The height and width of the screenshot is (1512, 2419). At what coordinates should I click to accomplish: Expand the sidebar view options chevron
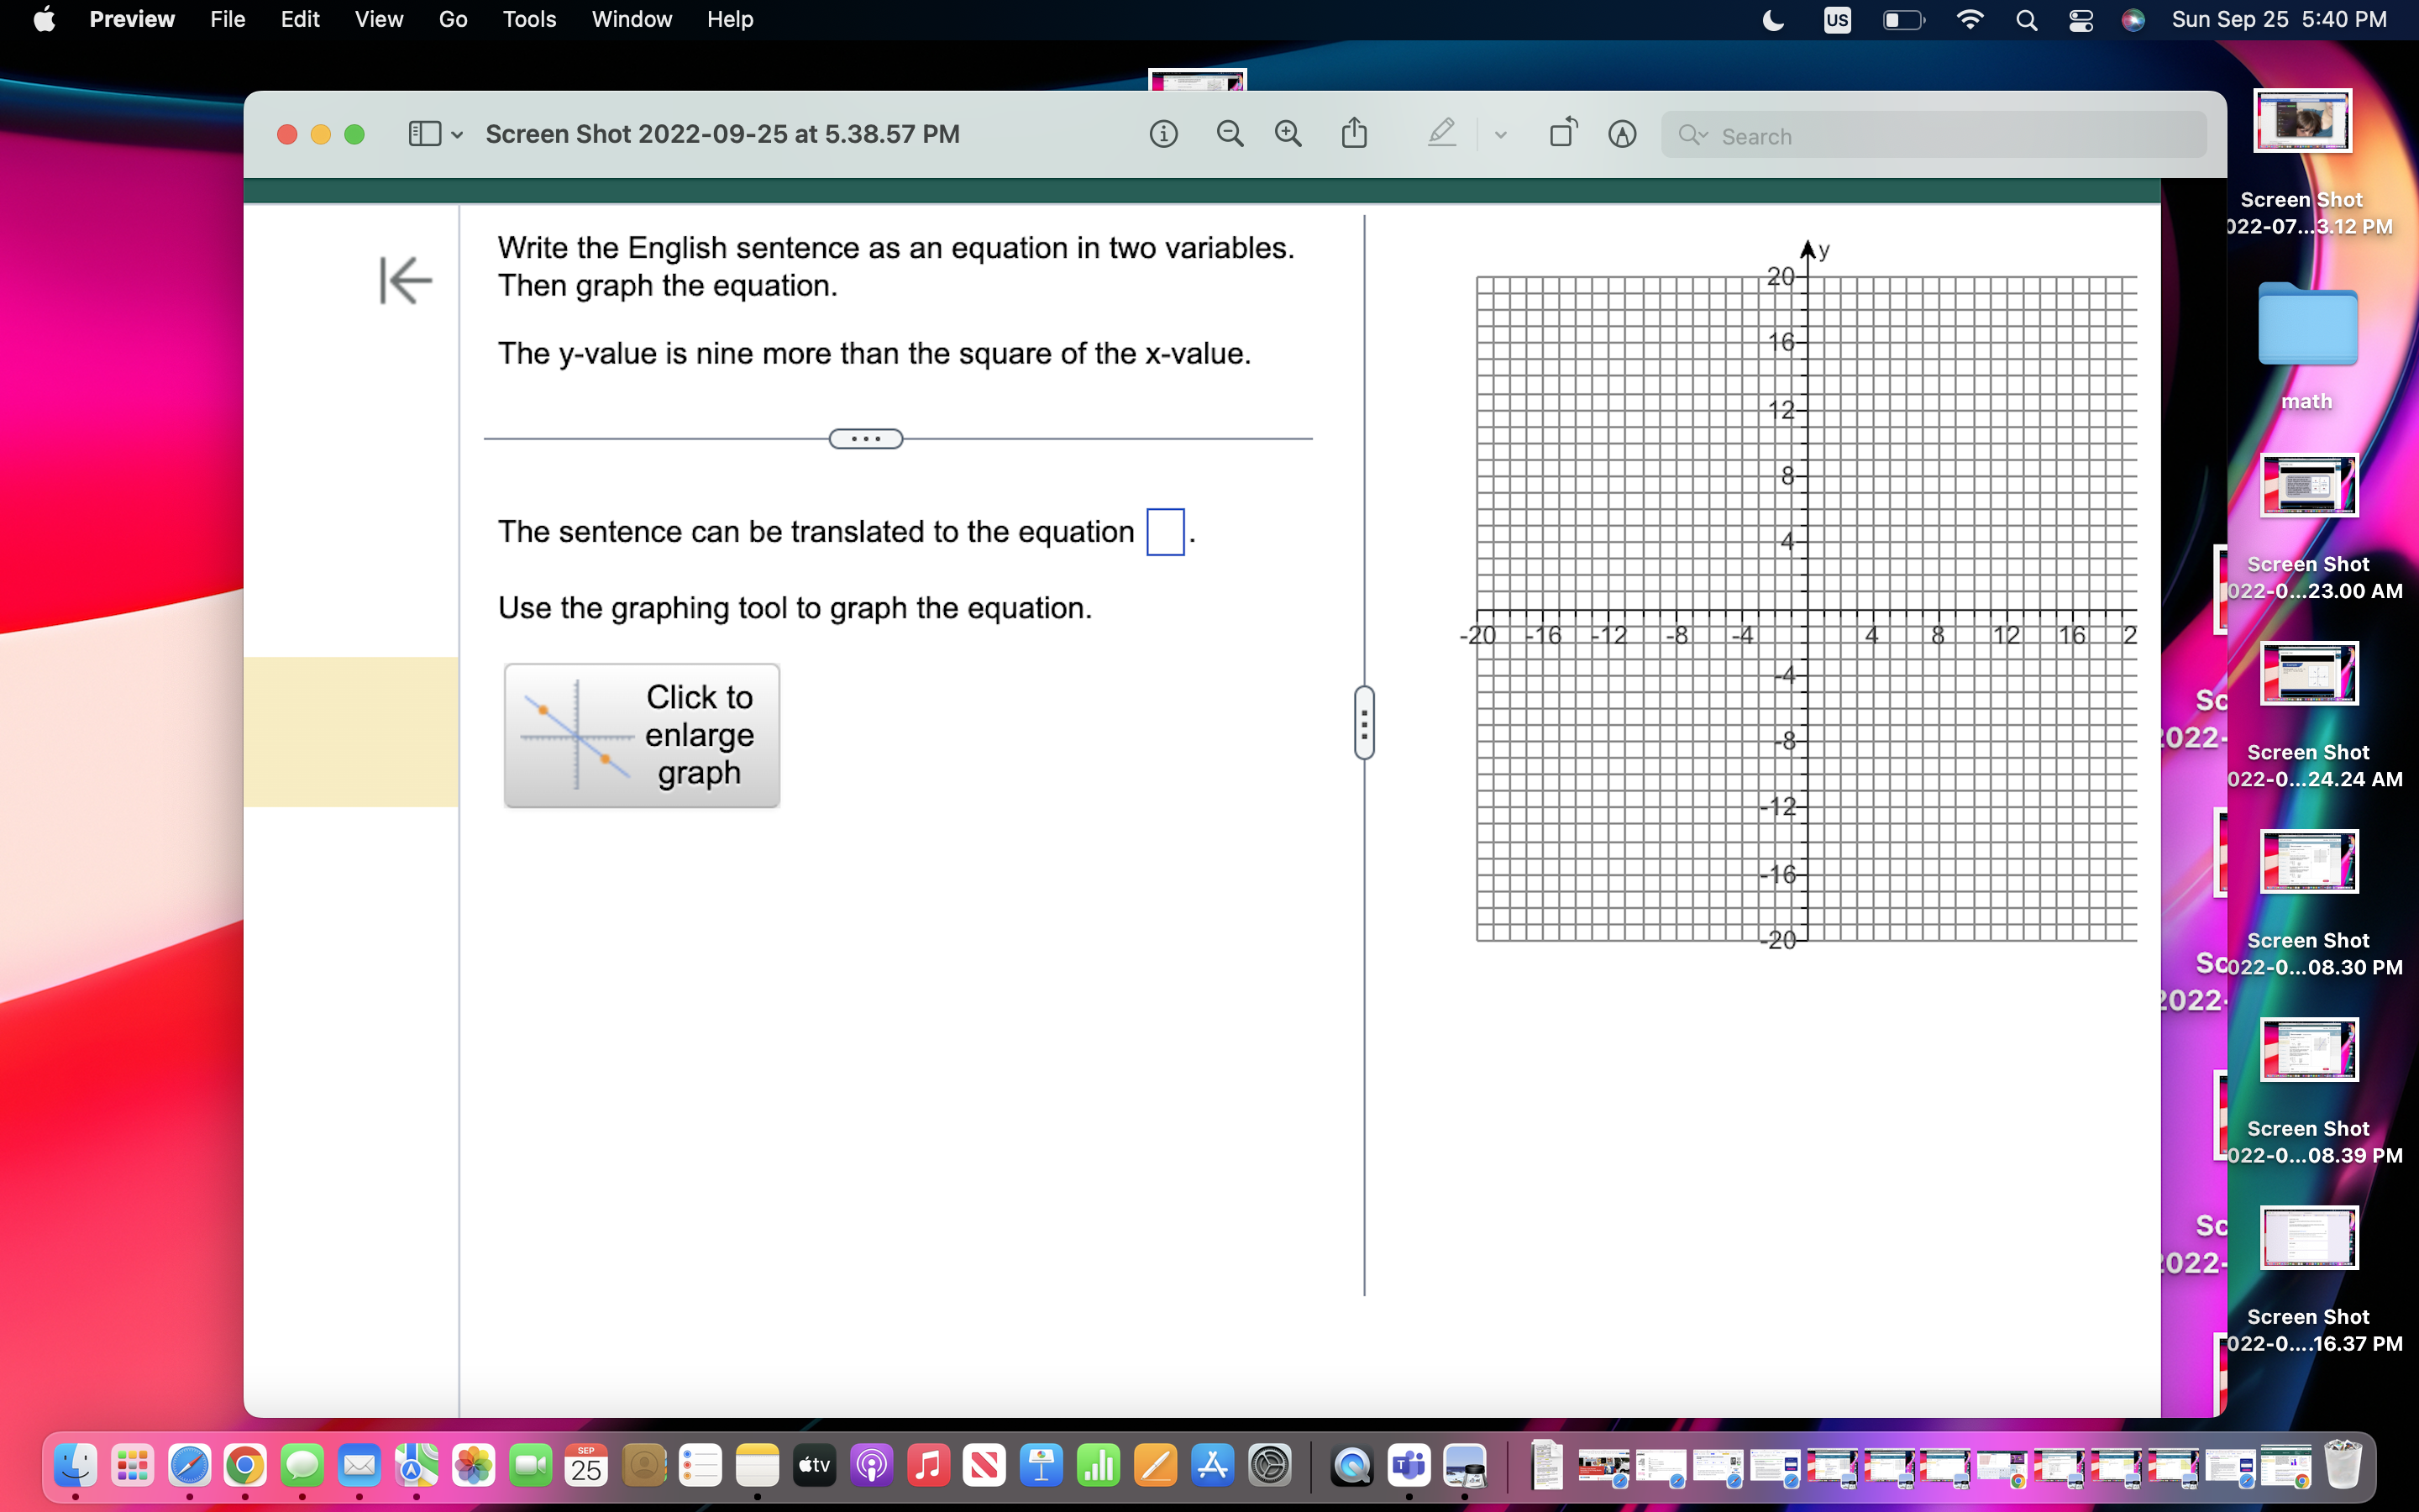(x=458, y=134)
